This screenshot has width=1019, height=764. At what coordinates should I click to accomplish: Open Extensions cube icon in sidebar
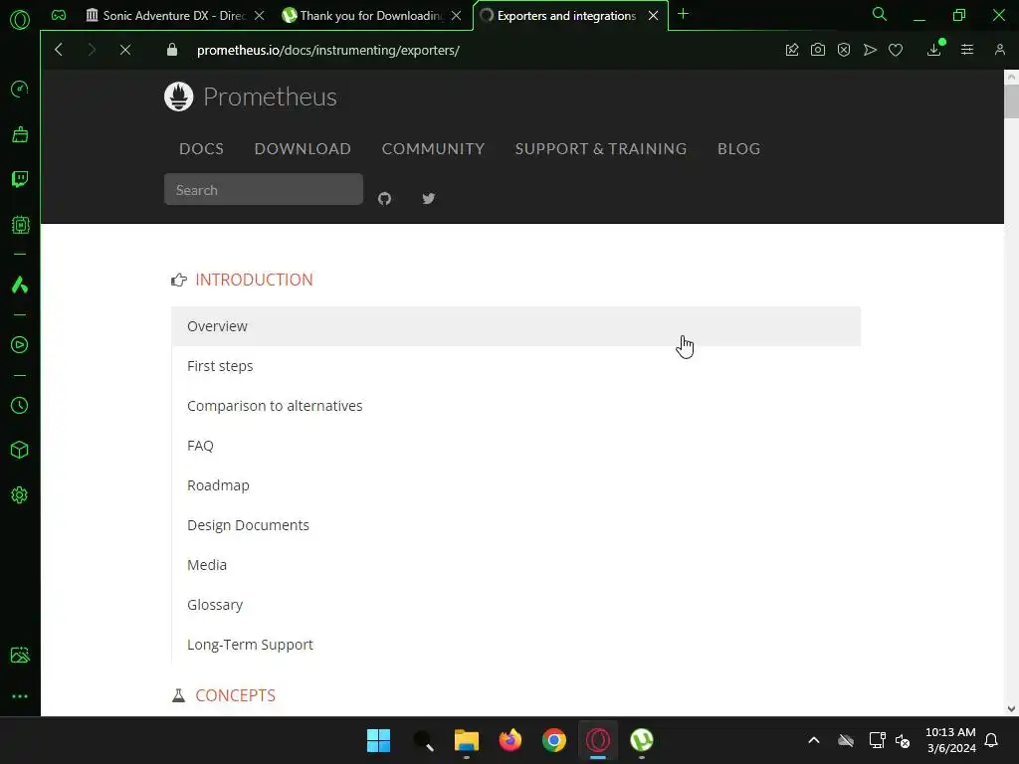[20, 451]
